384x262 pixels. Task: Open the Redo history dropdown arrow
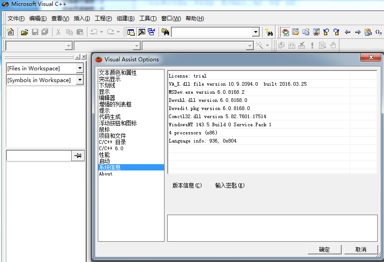coord(118,32)
